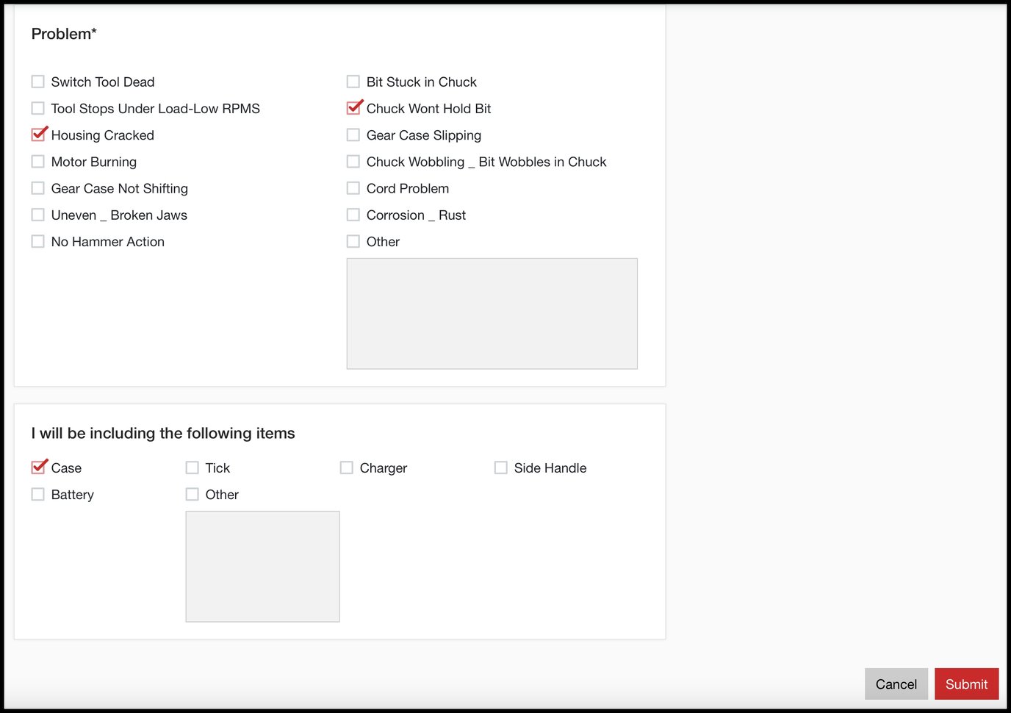
Task: Select the Cord Problem checkbox
Action: (x=353, y=188)
